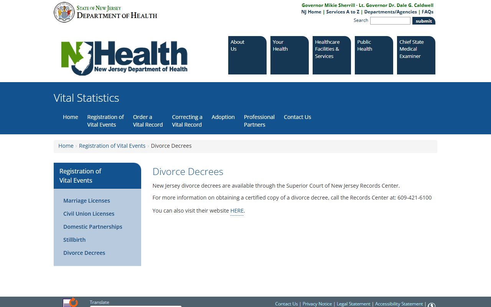Screen dimensions: 491x307
Task: Select Order a Vital Record tab
Action: tap(148, 121)
